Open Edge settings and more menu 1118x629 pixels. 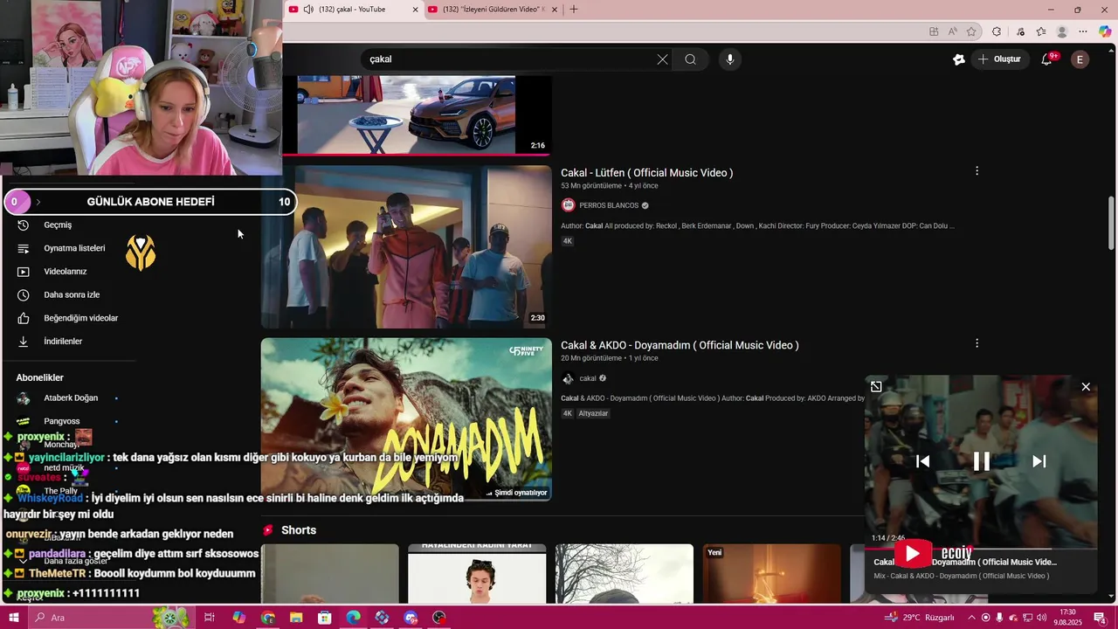1083,31
